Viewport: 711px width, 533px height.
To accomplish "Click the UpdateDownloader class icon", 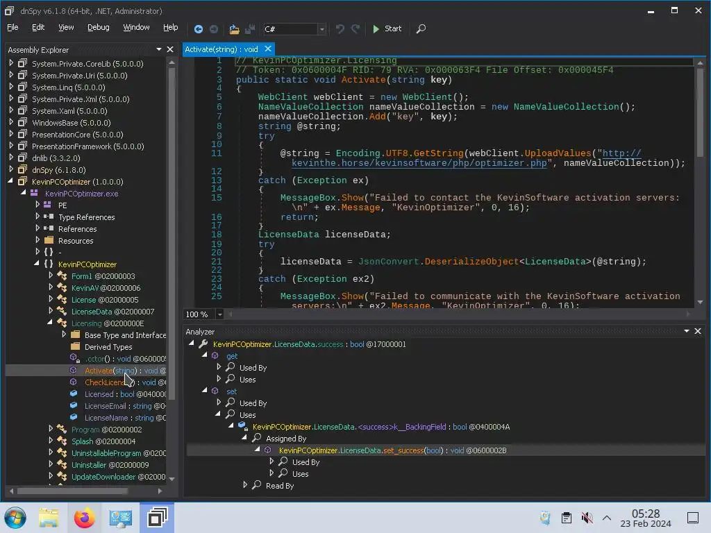I will (62, 476).
